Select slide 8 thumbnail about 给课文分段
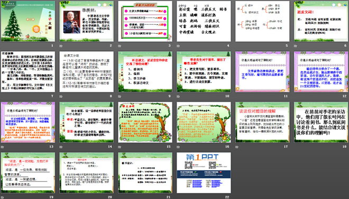Image resolution: width=349 pixels, height=199 pixels. pyautogui.click(x=86, y=72)
